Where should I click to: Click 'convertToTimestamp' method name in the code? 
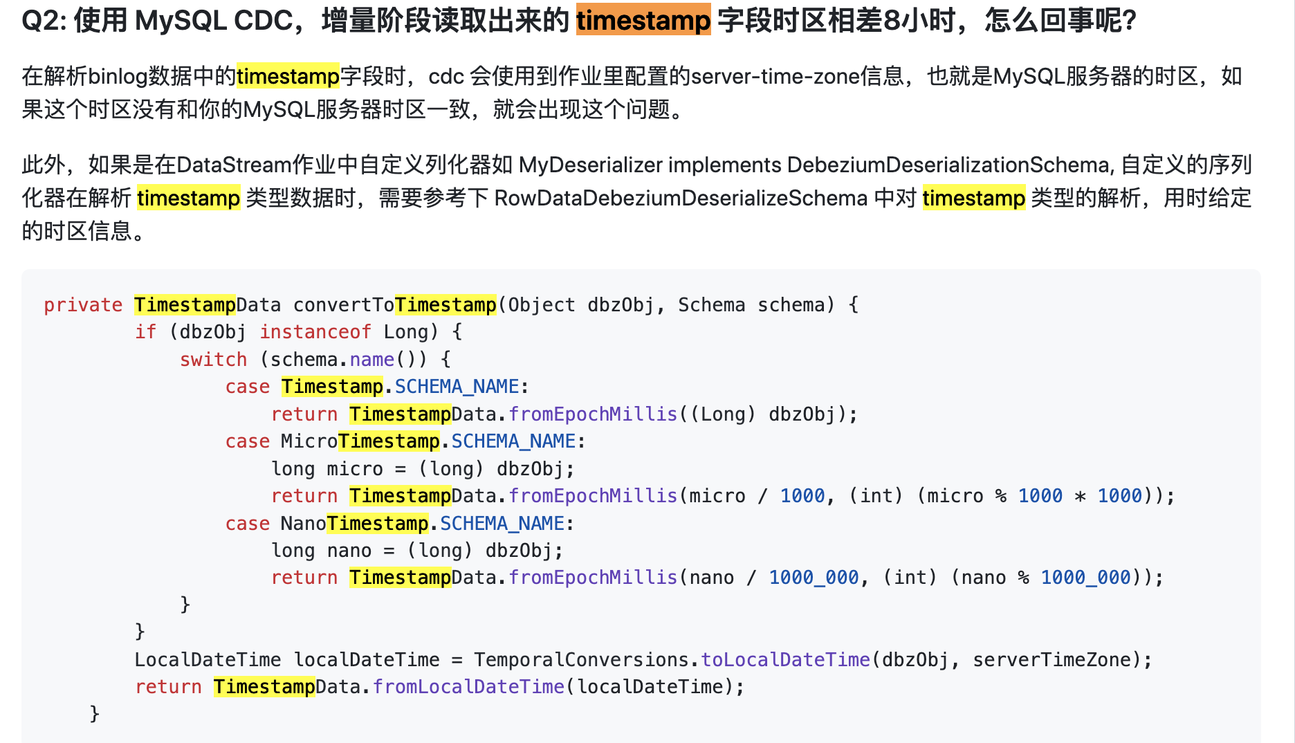[395, 305]
